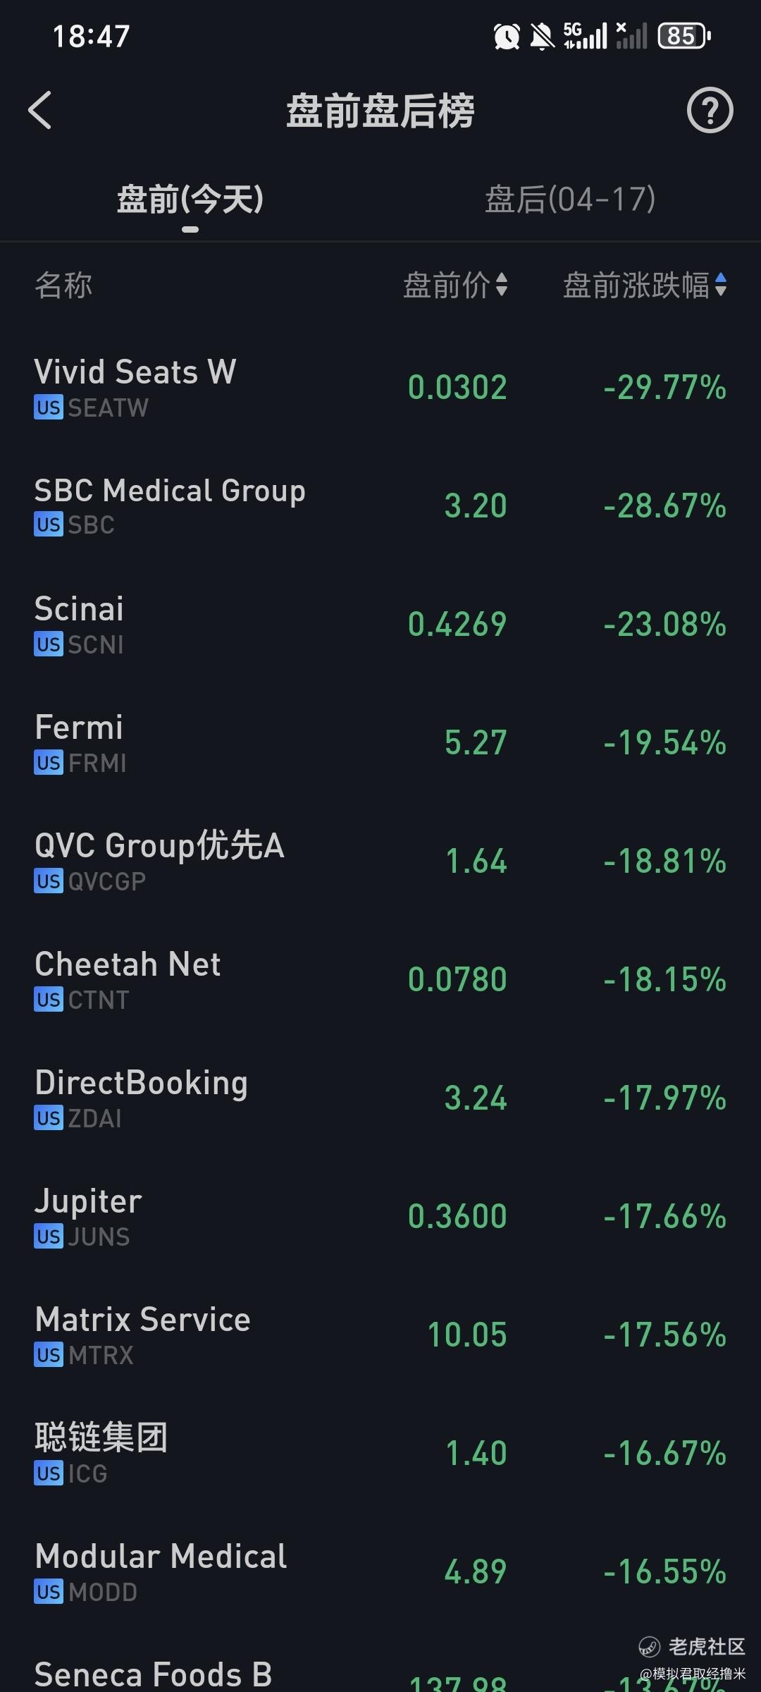This screenshot has width=761, height=1692.
Task: Tap the US badge beside FRMI
Action: pos(48,763)
